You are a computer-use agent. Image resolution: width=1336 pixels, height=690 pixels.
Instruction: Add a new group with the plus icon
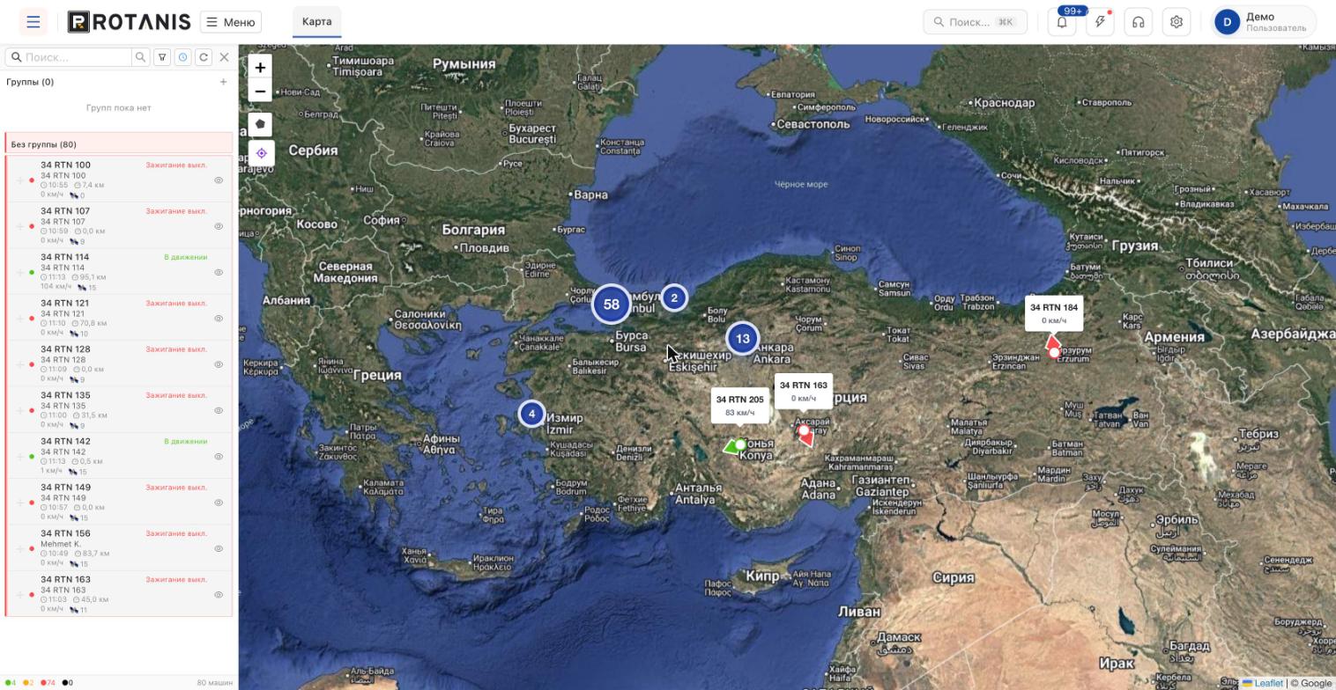coord(223,82)
